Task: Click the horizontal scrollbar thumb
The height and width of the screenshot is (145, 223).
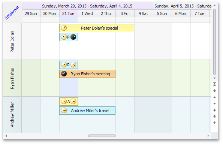Action: click(102, 136)
